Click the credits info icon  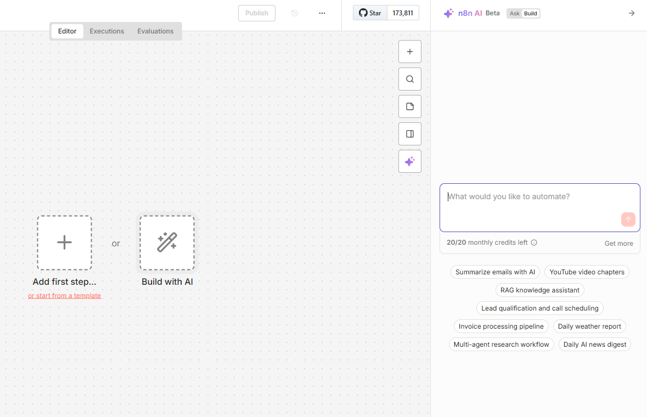click(x=534, y=243)
